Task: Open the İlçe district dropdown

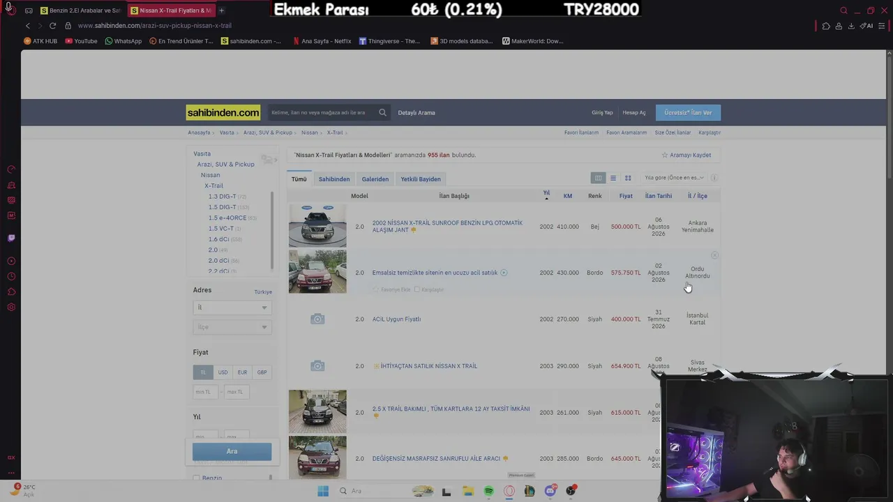Action: [232, 327]
